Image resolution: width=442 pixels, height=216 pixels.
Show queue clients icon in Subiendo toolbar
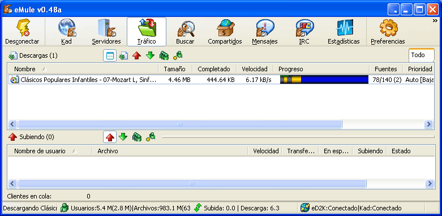(137, 137)
